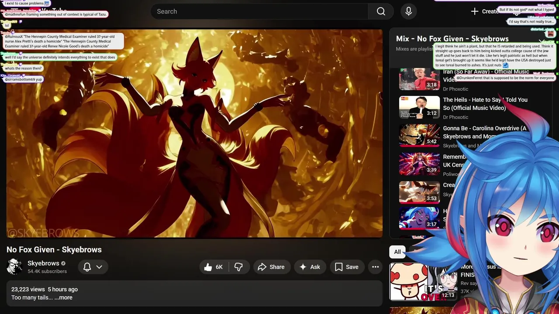The image size is (559, 314).
Task: Play Iran (So Far Away) thumbnail
Action: pyautogui.click(x=419, y=79)
